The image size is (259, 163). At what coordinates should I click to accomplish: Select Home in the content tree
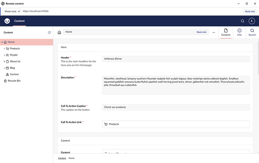pos(26,42)
